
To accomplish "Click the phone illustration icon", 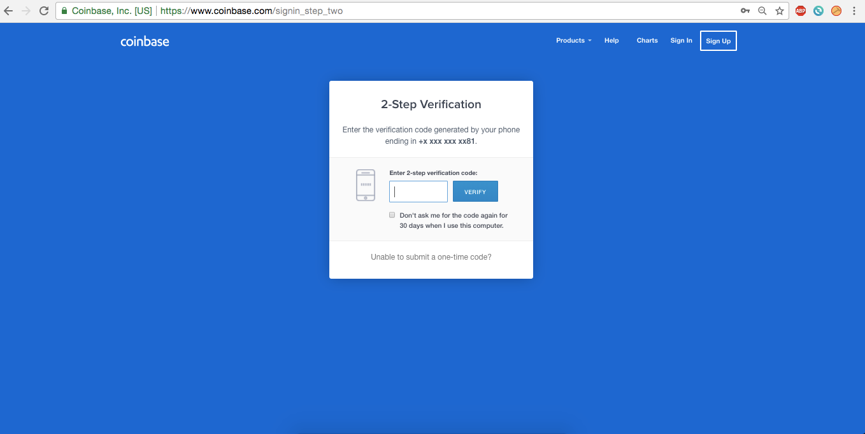I will coord(366,185).
